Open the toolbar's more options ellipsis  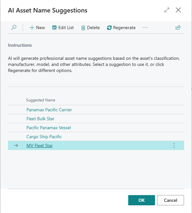(145, 28)
